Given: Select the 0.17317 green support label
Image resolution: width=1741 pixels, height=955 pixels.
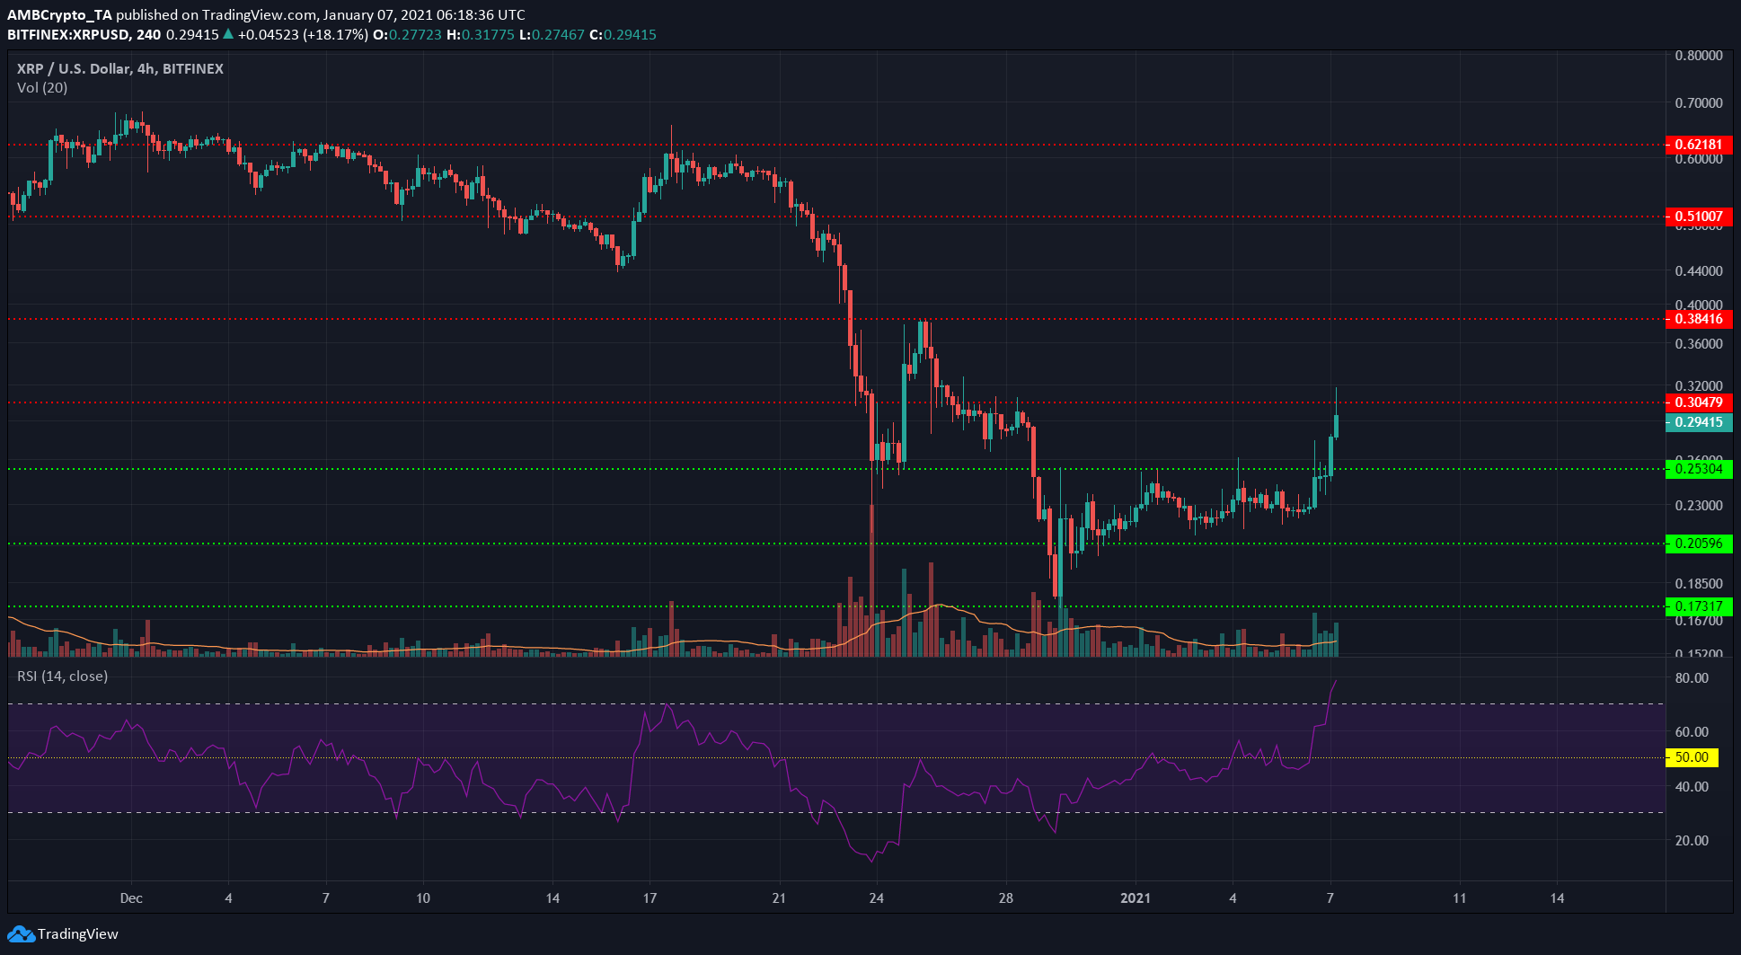Looking at the screenshot, I should tap(1699, 606).
